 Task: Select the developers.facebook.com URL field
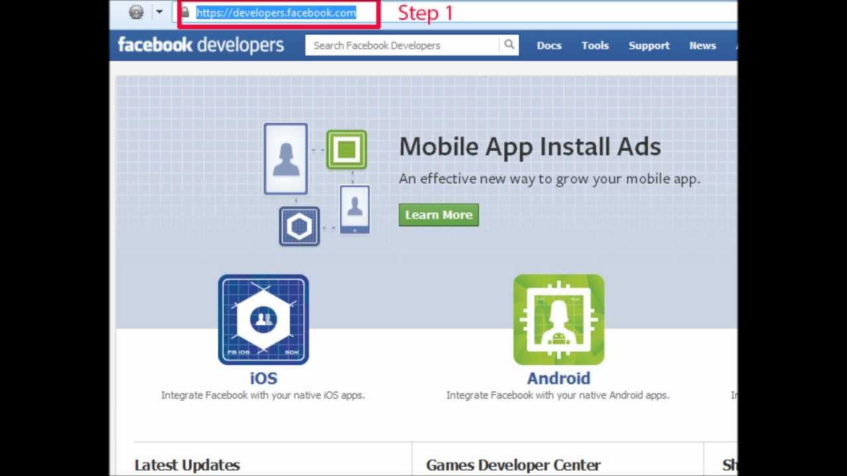point(276,13)
